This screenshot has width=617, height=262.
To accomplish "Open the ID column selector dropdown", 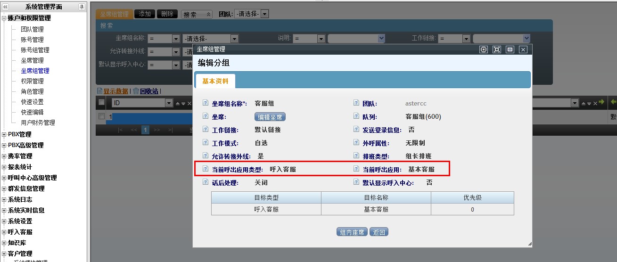I will tap(169, 103).
